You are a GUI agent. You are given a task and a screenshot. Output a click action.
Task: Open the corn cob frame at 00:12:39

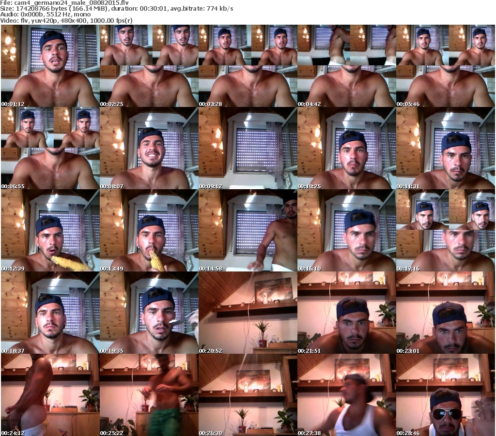pos(50,230)
